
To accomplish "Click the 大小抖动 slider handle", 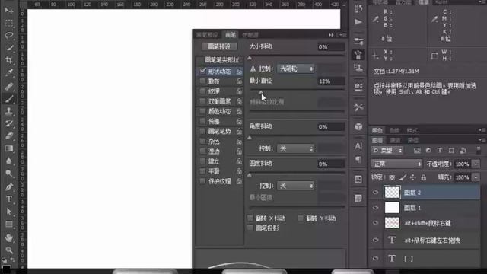I will coord(250,58).
